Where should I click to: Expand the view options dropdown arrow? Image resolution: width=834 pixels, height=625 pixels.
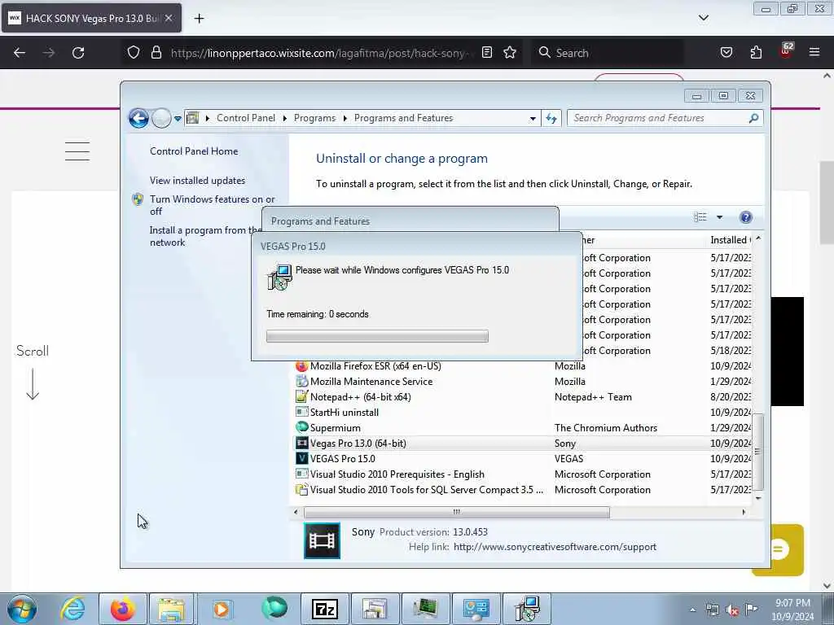coord(719,216)
